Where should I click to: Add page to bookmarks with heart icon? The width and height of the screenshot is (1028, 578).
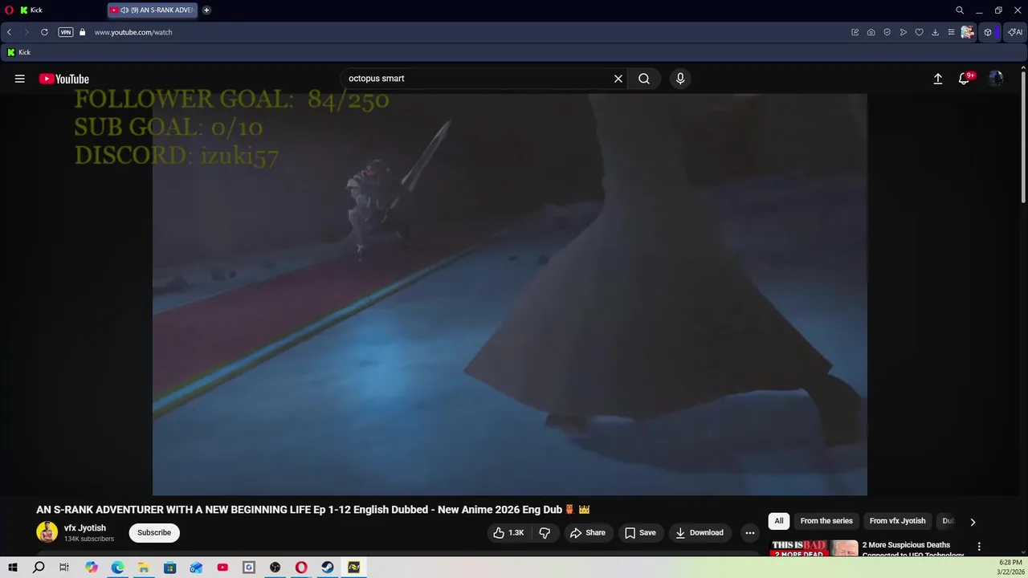[x=920, y=32]
